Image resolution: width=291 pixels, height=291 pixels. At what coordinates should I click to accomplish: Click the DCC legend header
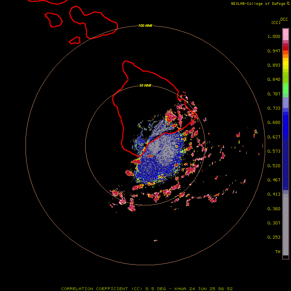(x=284, y=19)
